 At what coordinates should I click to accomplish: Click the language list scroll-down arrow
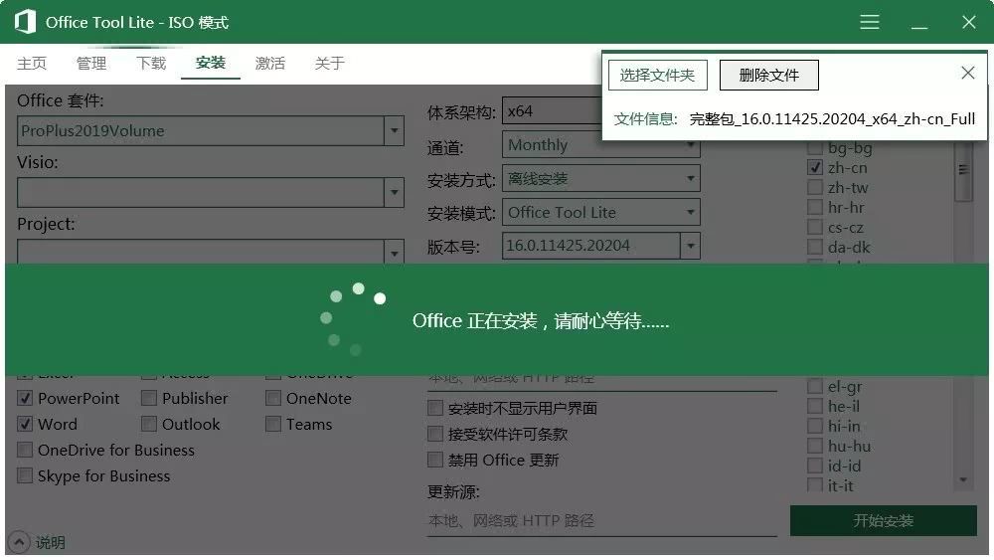point(963,480)
